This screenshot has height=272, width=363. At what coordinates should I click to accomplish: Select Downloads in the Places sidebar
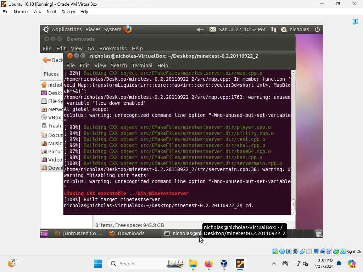pyautogui.click(x=52, y=168)
